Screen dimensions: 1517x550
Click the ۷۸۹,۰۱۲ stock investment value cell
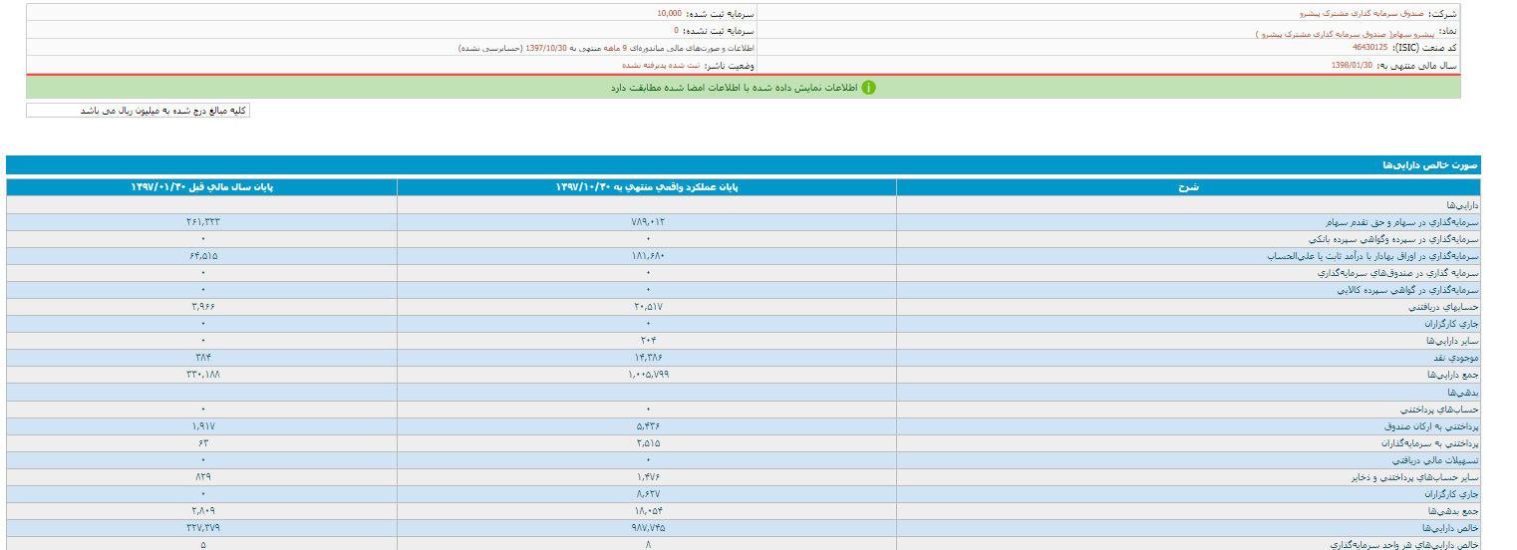point(646,222)
